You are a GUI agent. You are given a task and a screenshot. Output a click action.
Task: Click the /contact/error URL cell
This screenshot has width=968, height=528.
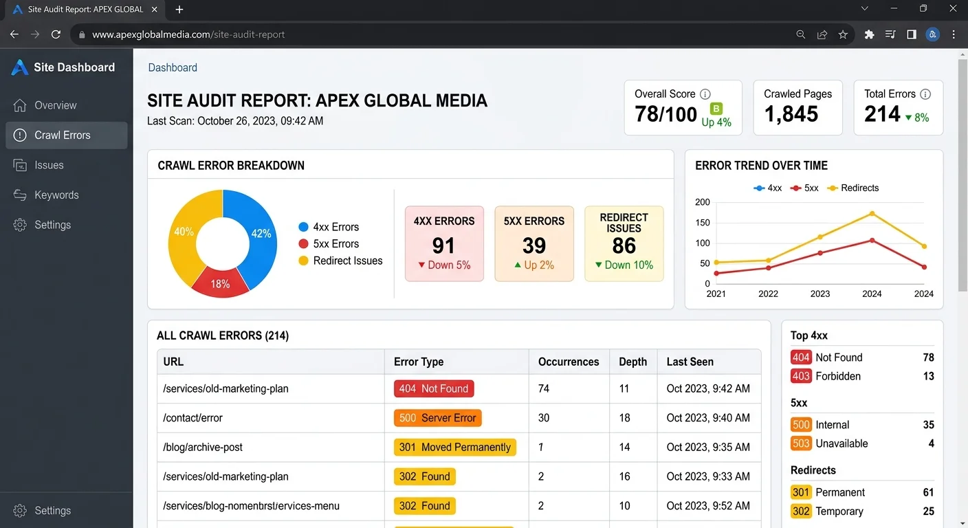coord(271,418)
